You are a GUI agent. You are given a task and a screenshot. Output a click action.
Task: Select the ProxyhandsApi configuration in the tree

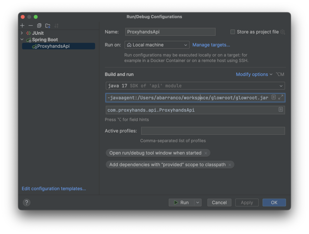click(53, 46)
